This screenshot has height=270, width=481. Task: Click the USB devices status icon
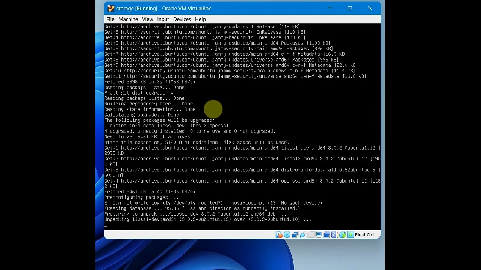(x=303, y=235)
